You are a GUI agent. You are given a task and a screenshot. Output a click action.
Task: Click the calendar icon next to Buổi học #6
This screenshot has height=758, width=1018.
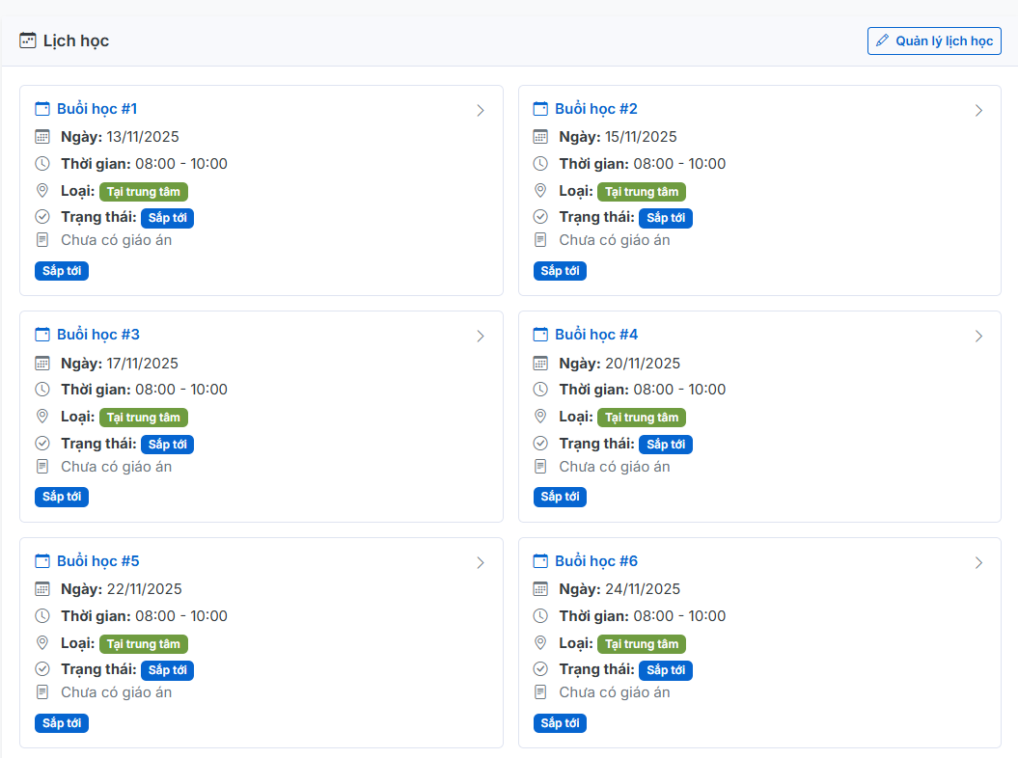[x=540, y=561]
